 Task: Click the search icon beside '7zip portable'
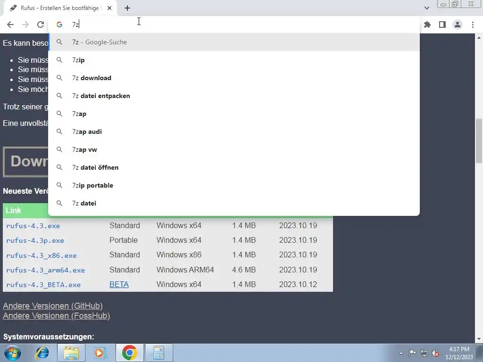pos(59,185)
